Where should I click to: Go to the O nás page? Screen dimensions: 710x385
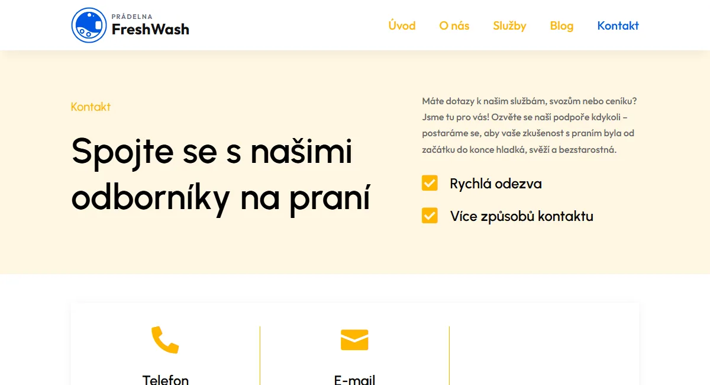pyautogui.click(x=454, y=25)
